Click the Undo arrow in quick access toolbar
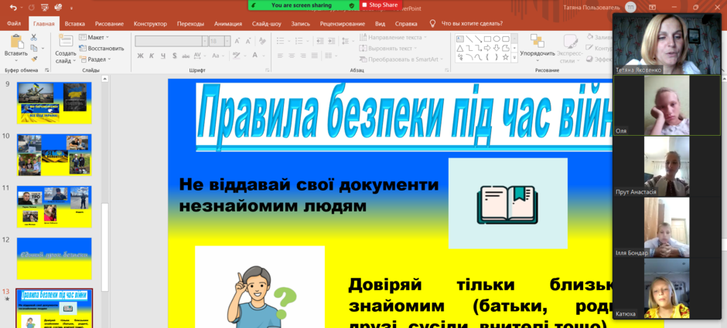The height and width of the screenshot is (328, 727). point(12,8)
